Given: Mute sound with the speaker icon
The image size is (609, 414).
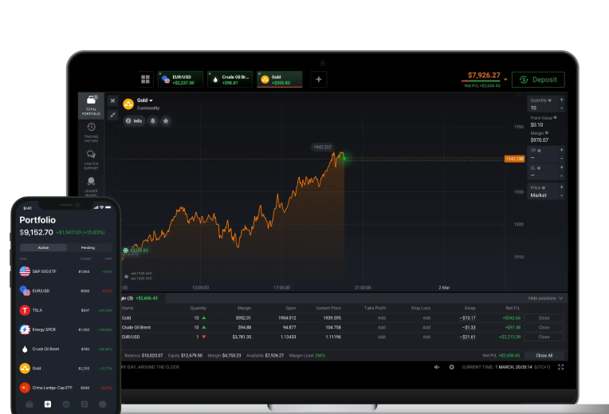Looking at the screenshot, I should (437, 367).
